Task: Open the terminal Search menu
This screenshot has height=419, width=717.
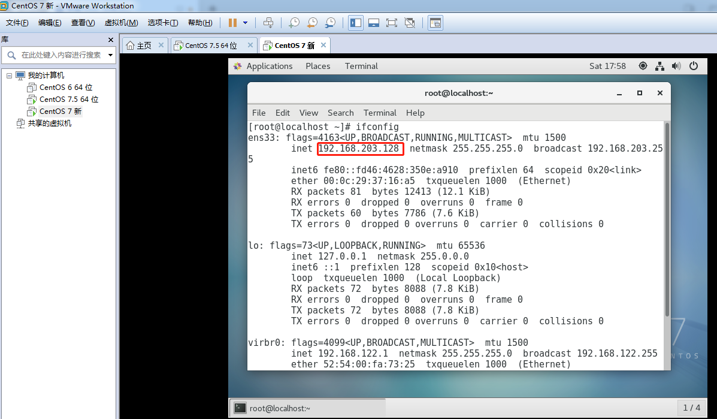Action: point(341,113)
